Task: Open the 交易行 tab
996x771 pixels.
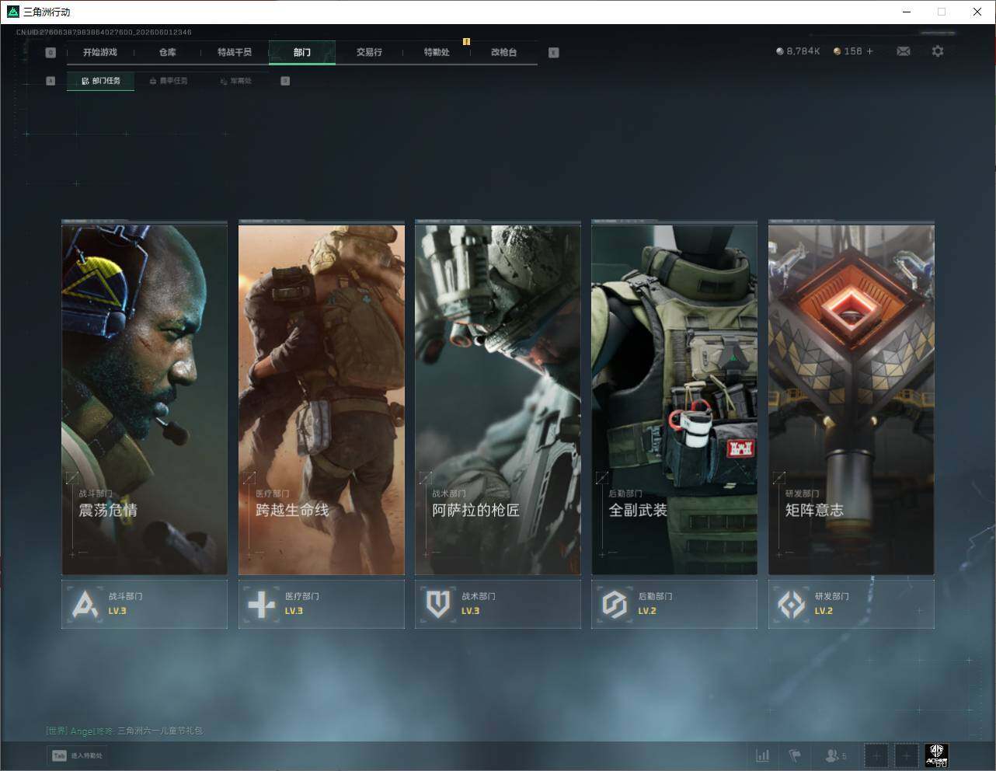Action: coord(369,52)
